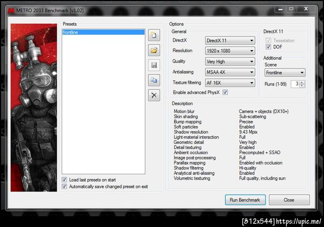Toggle Automatically save changed preset on exit
Viewport: 324px width, 227px height.
tap(64, 187)
